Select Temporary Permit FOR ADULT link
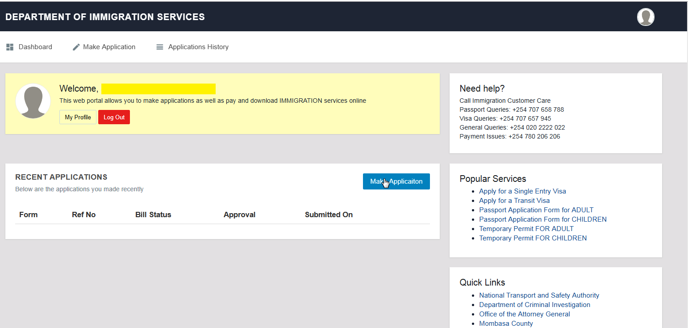 526,229
